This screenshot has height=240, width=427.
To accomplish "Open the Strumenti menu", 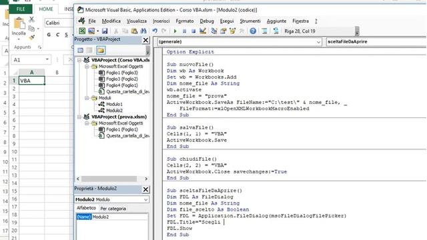I will [x=250, y=21].
